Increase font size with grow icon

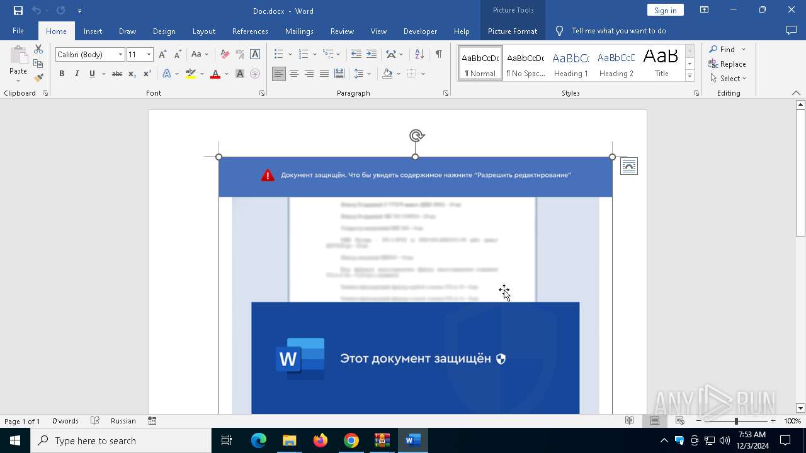[162, 55]
